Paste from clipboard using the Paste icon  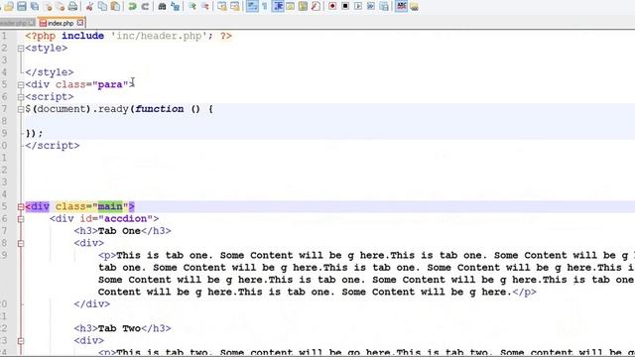[116, 7]
